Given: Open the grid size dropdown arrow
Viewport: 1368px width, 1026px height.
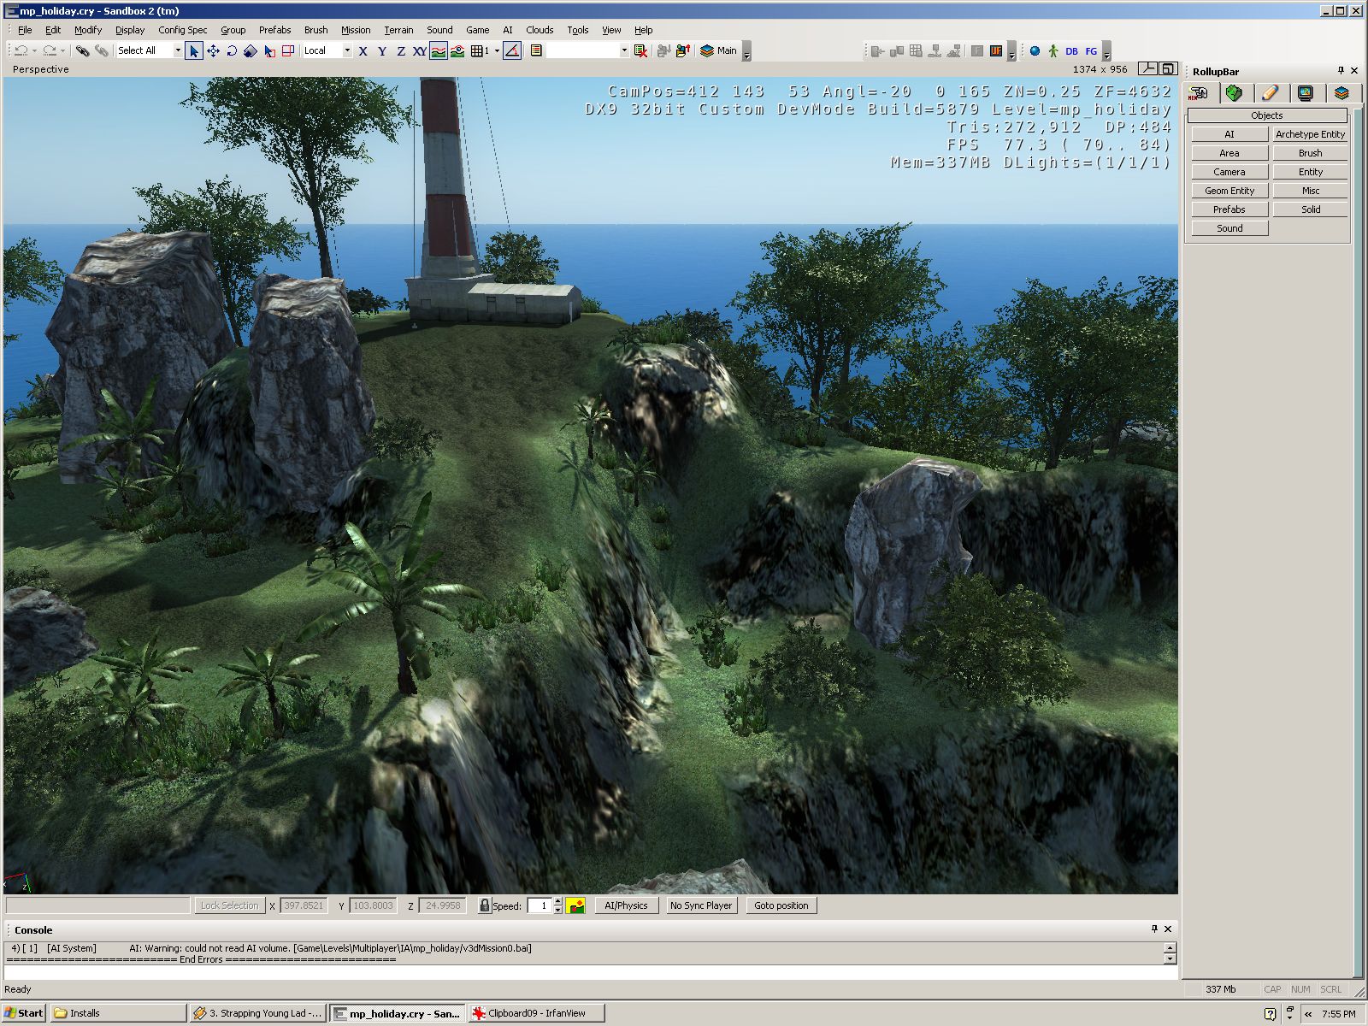Looking at the screenshot, I should point(497,51).
